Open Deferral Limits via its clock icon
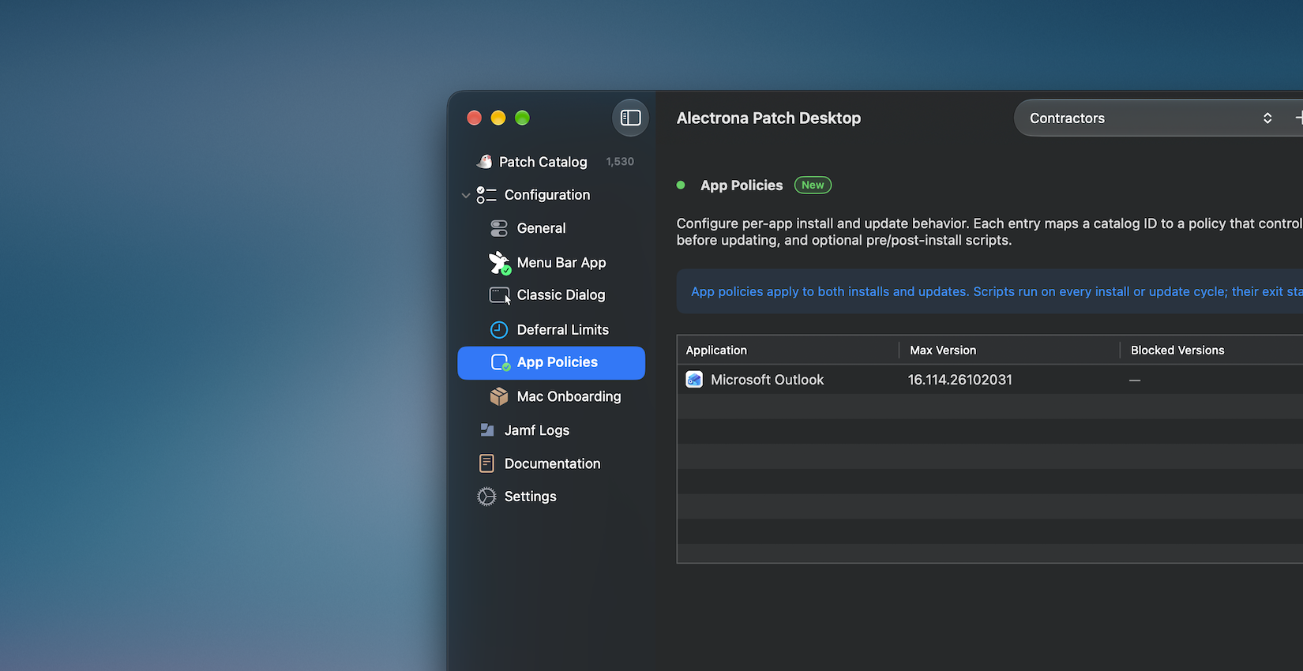This screenshot has width=1303, height=671. point(499,329)
